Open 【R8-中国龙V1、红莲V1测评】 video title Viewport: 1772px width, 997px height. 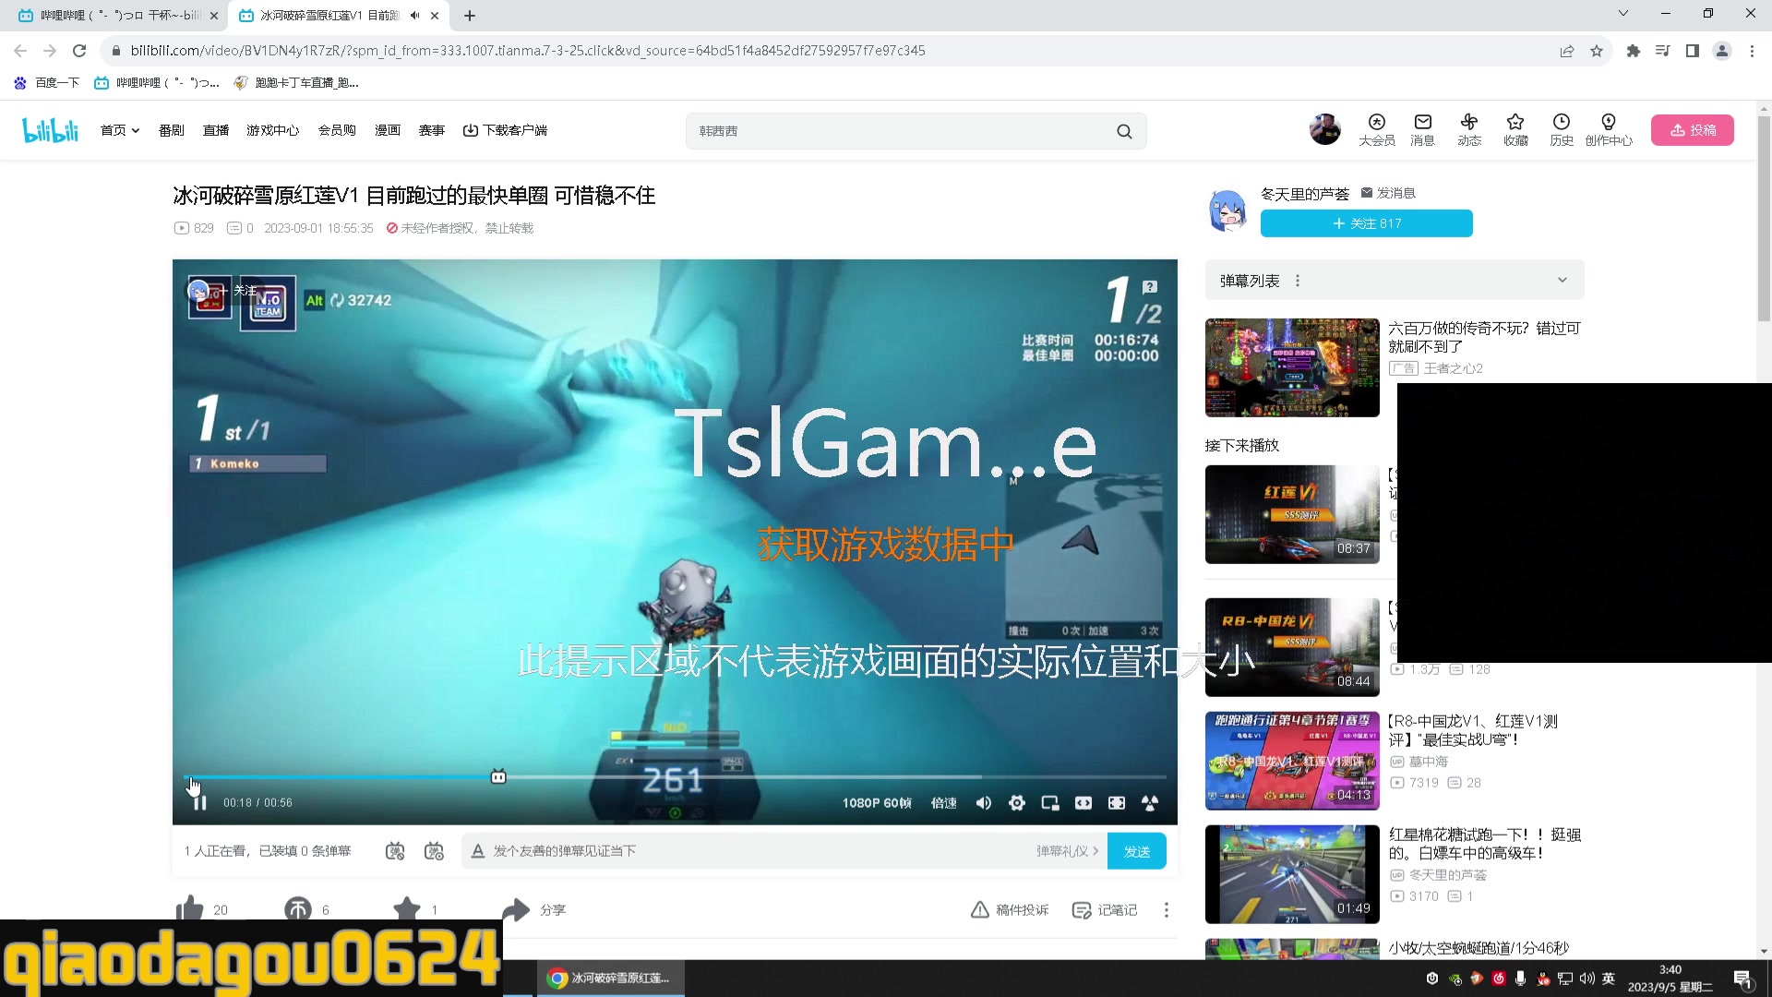(x=1473, y=730)
